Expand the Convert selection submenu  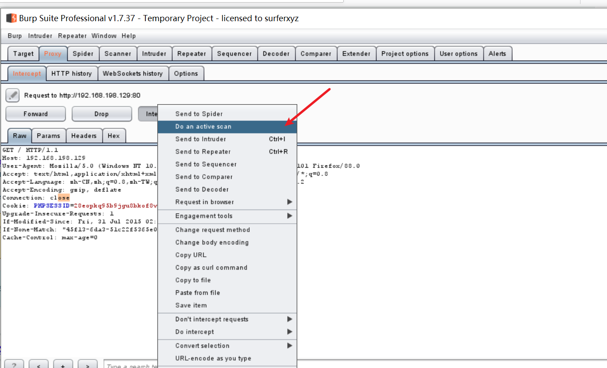tap(227, 346)
